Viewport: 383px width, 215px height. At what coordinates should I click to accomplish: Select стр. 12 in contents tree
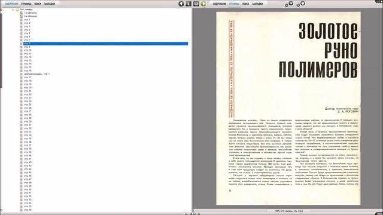click(28, 57)
